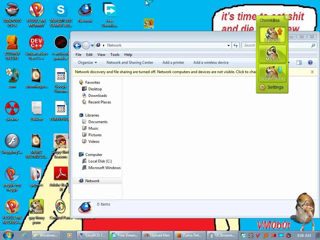Image resolution: width=320 pixels, height=240 pixels.
Task: Select Computer in the navigation pane
Action: pyautogui.click(x=94, y=155)
